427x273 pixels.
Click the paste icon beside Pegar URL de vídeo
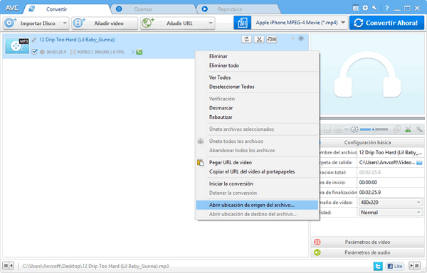(x=201, y=163)
